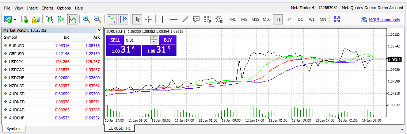
Task: Switch to W1 timeframe
Action: point(312,19)
